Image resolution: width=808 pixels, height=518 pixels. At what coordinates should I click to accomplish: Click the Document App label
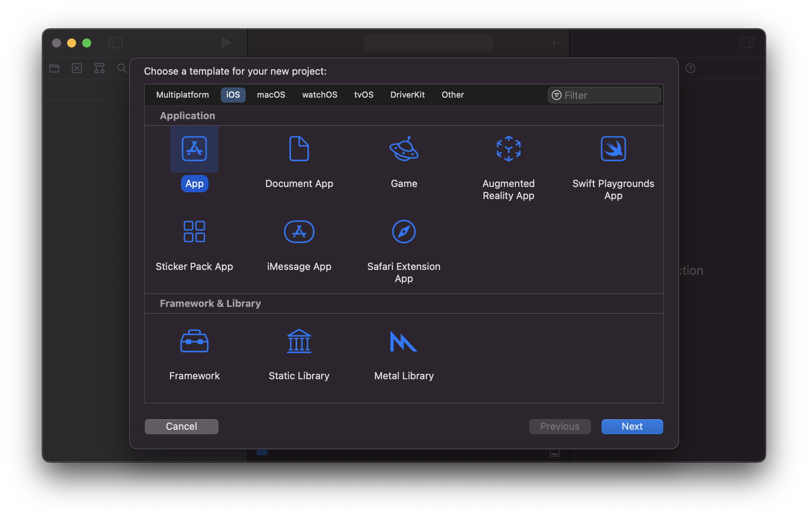299,184
